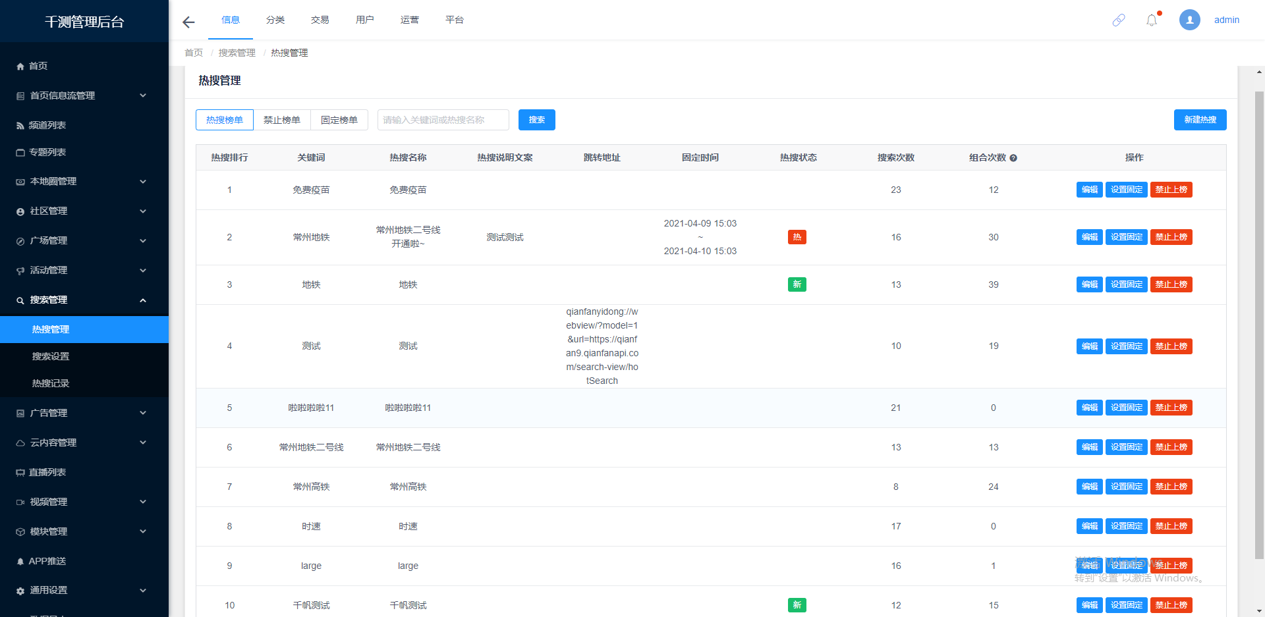Image resolution: width=1265 pixels, height=617 pixels.
Task: Click the 频道列表 feed icon
Action: (x=20, y=126)
